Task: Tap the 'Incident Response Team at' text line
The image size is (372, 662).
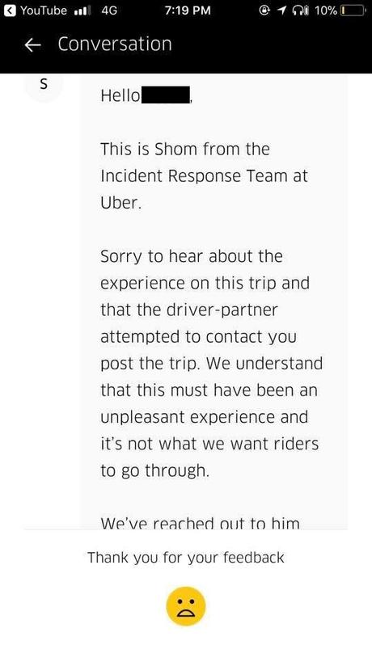Action: point(205,176)
